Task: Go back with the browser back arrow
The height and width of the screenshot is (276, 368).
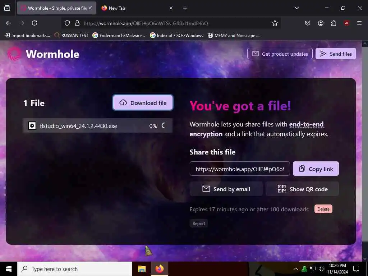Action: click(x=9, y=23)
